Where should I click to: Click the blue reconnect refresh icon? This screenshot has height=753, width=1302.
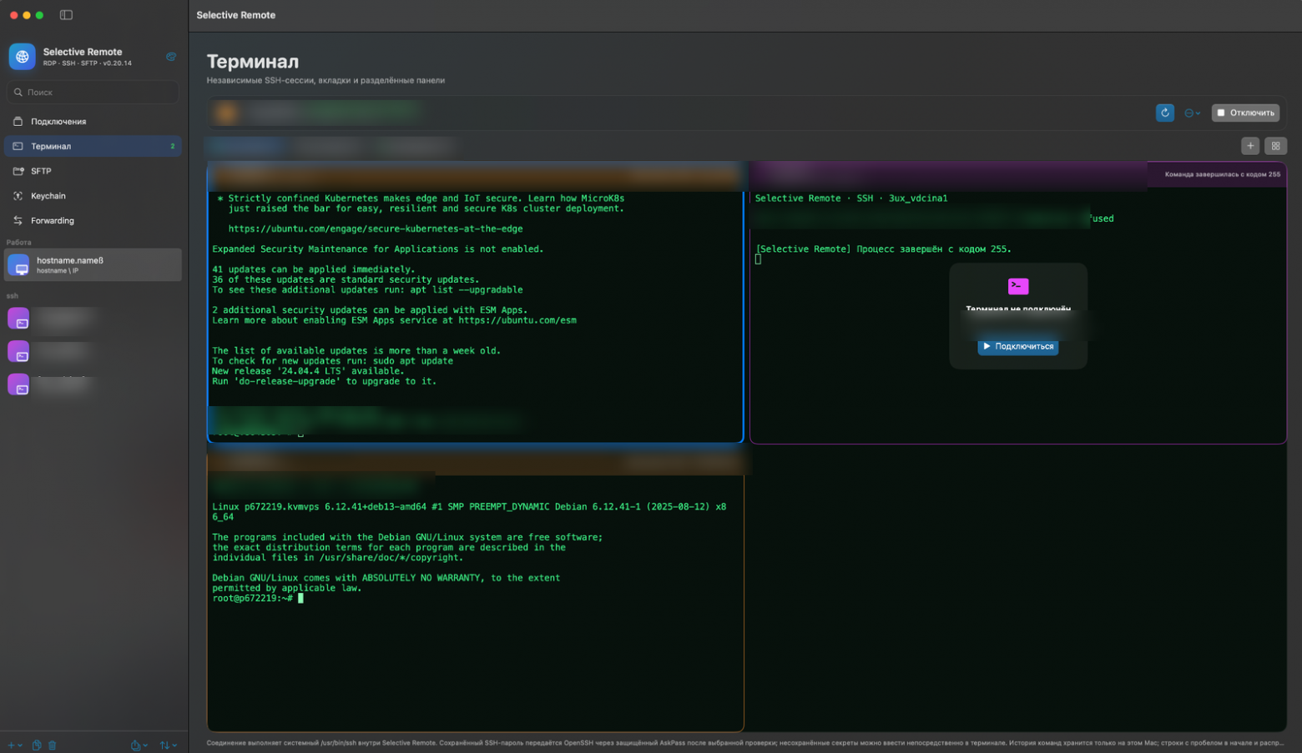[1165, 113]
